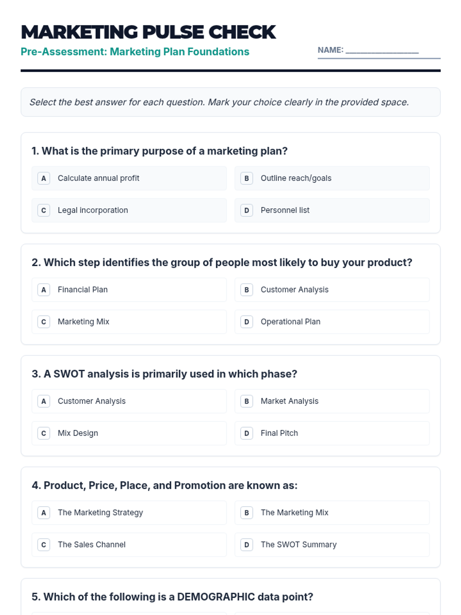Pick 'Final Pitch' answer
The height and width of the screenshot is (615, 461).
click(x=332, y=433)
